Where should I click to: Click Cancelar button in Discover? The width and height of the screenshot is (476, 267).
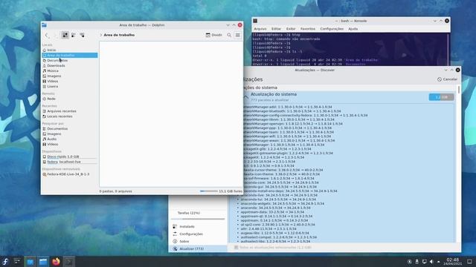447,79
